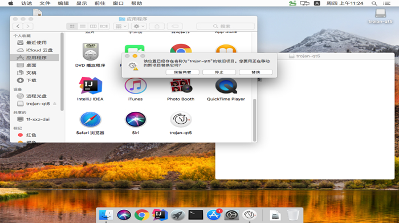Switch Finder to list view
399x223 pixels.
tap(83, 26)
